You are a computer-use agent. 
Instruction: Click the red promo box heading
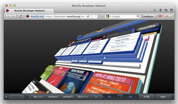pyautogui.click(x=61, y=68)
